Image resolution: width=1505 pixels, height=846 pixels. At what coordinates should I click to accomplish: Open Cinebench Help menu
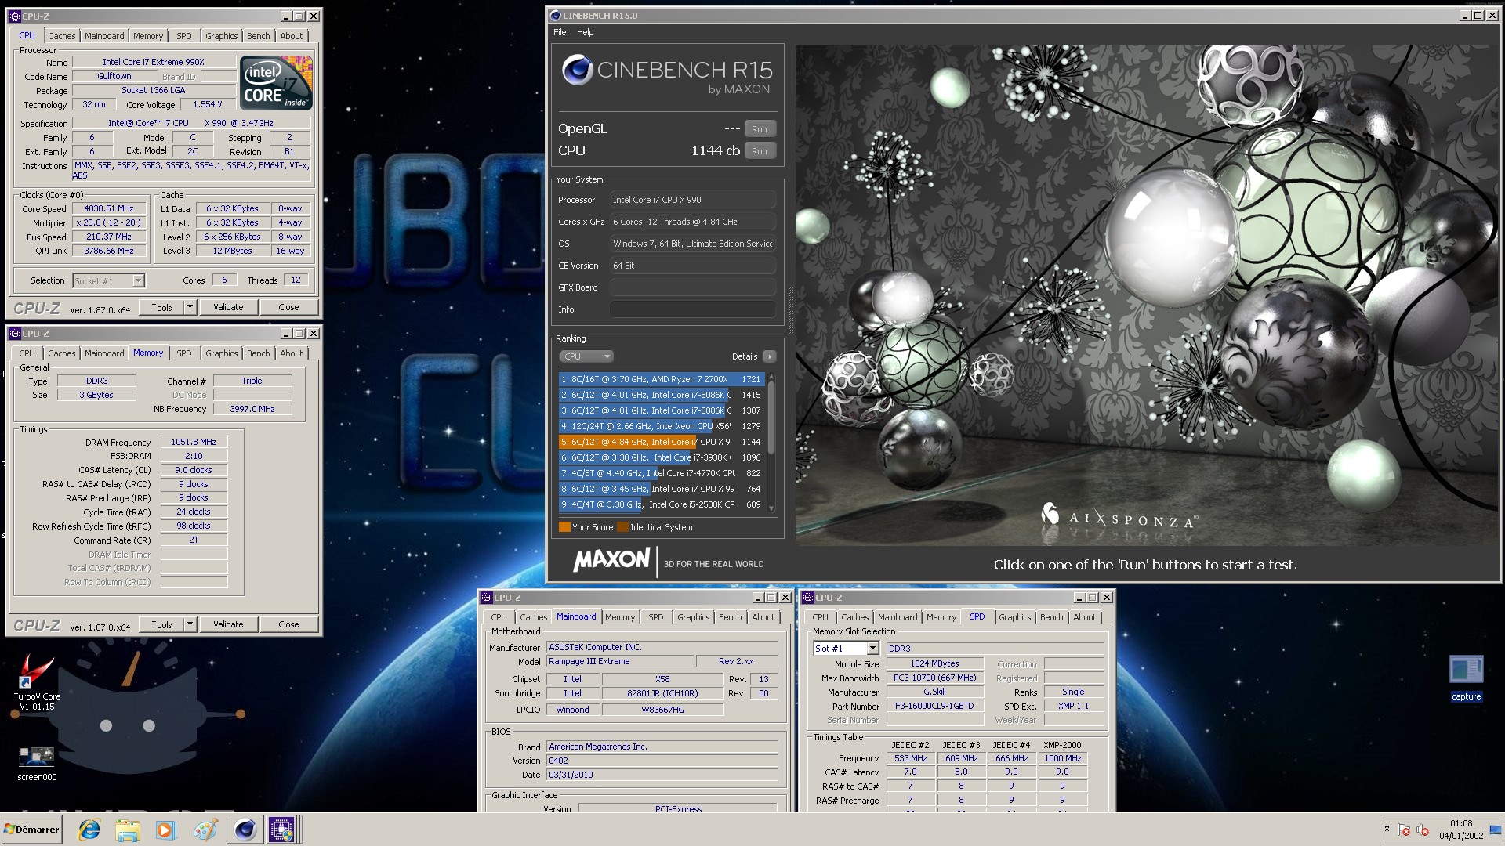[x=586, y=32]
